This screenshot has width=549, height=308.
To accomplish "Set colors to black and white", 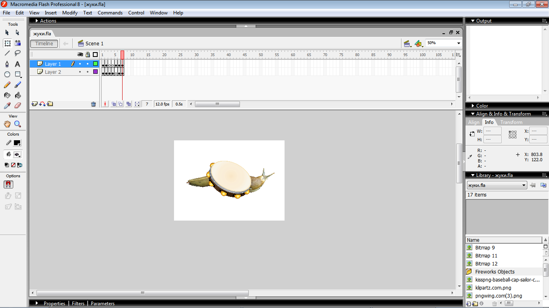I will tap(7, 165).
